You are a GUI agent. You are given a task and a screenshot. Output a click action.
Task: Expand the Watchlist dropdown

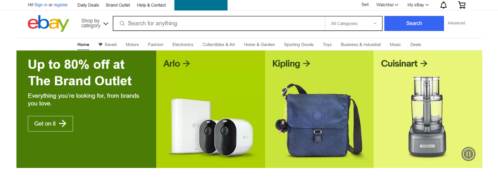click(387, 5)
